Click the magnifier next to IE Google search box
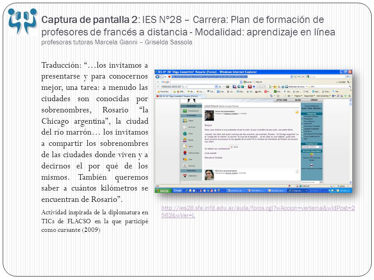This screenshot has width=374, height=280. coord(348,77)
